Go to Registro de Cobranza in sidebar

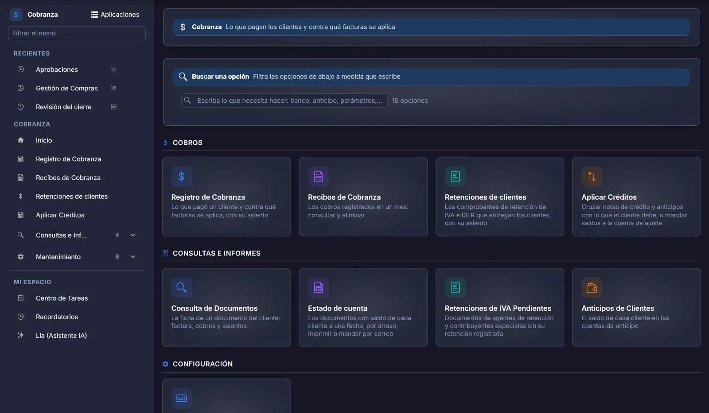coord(69,159)
